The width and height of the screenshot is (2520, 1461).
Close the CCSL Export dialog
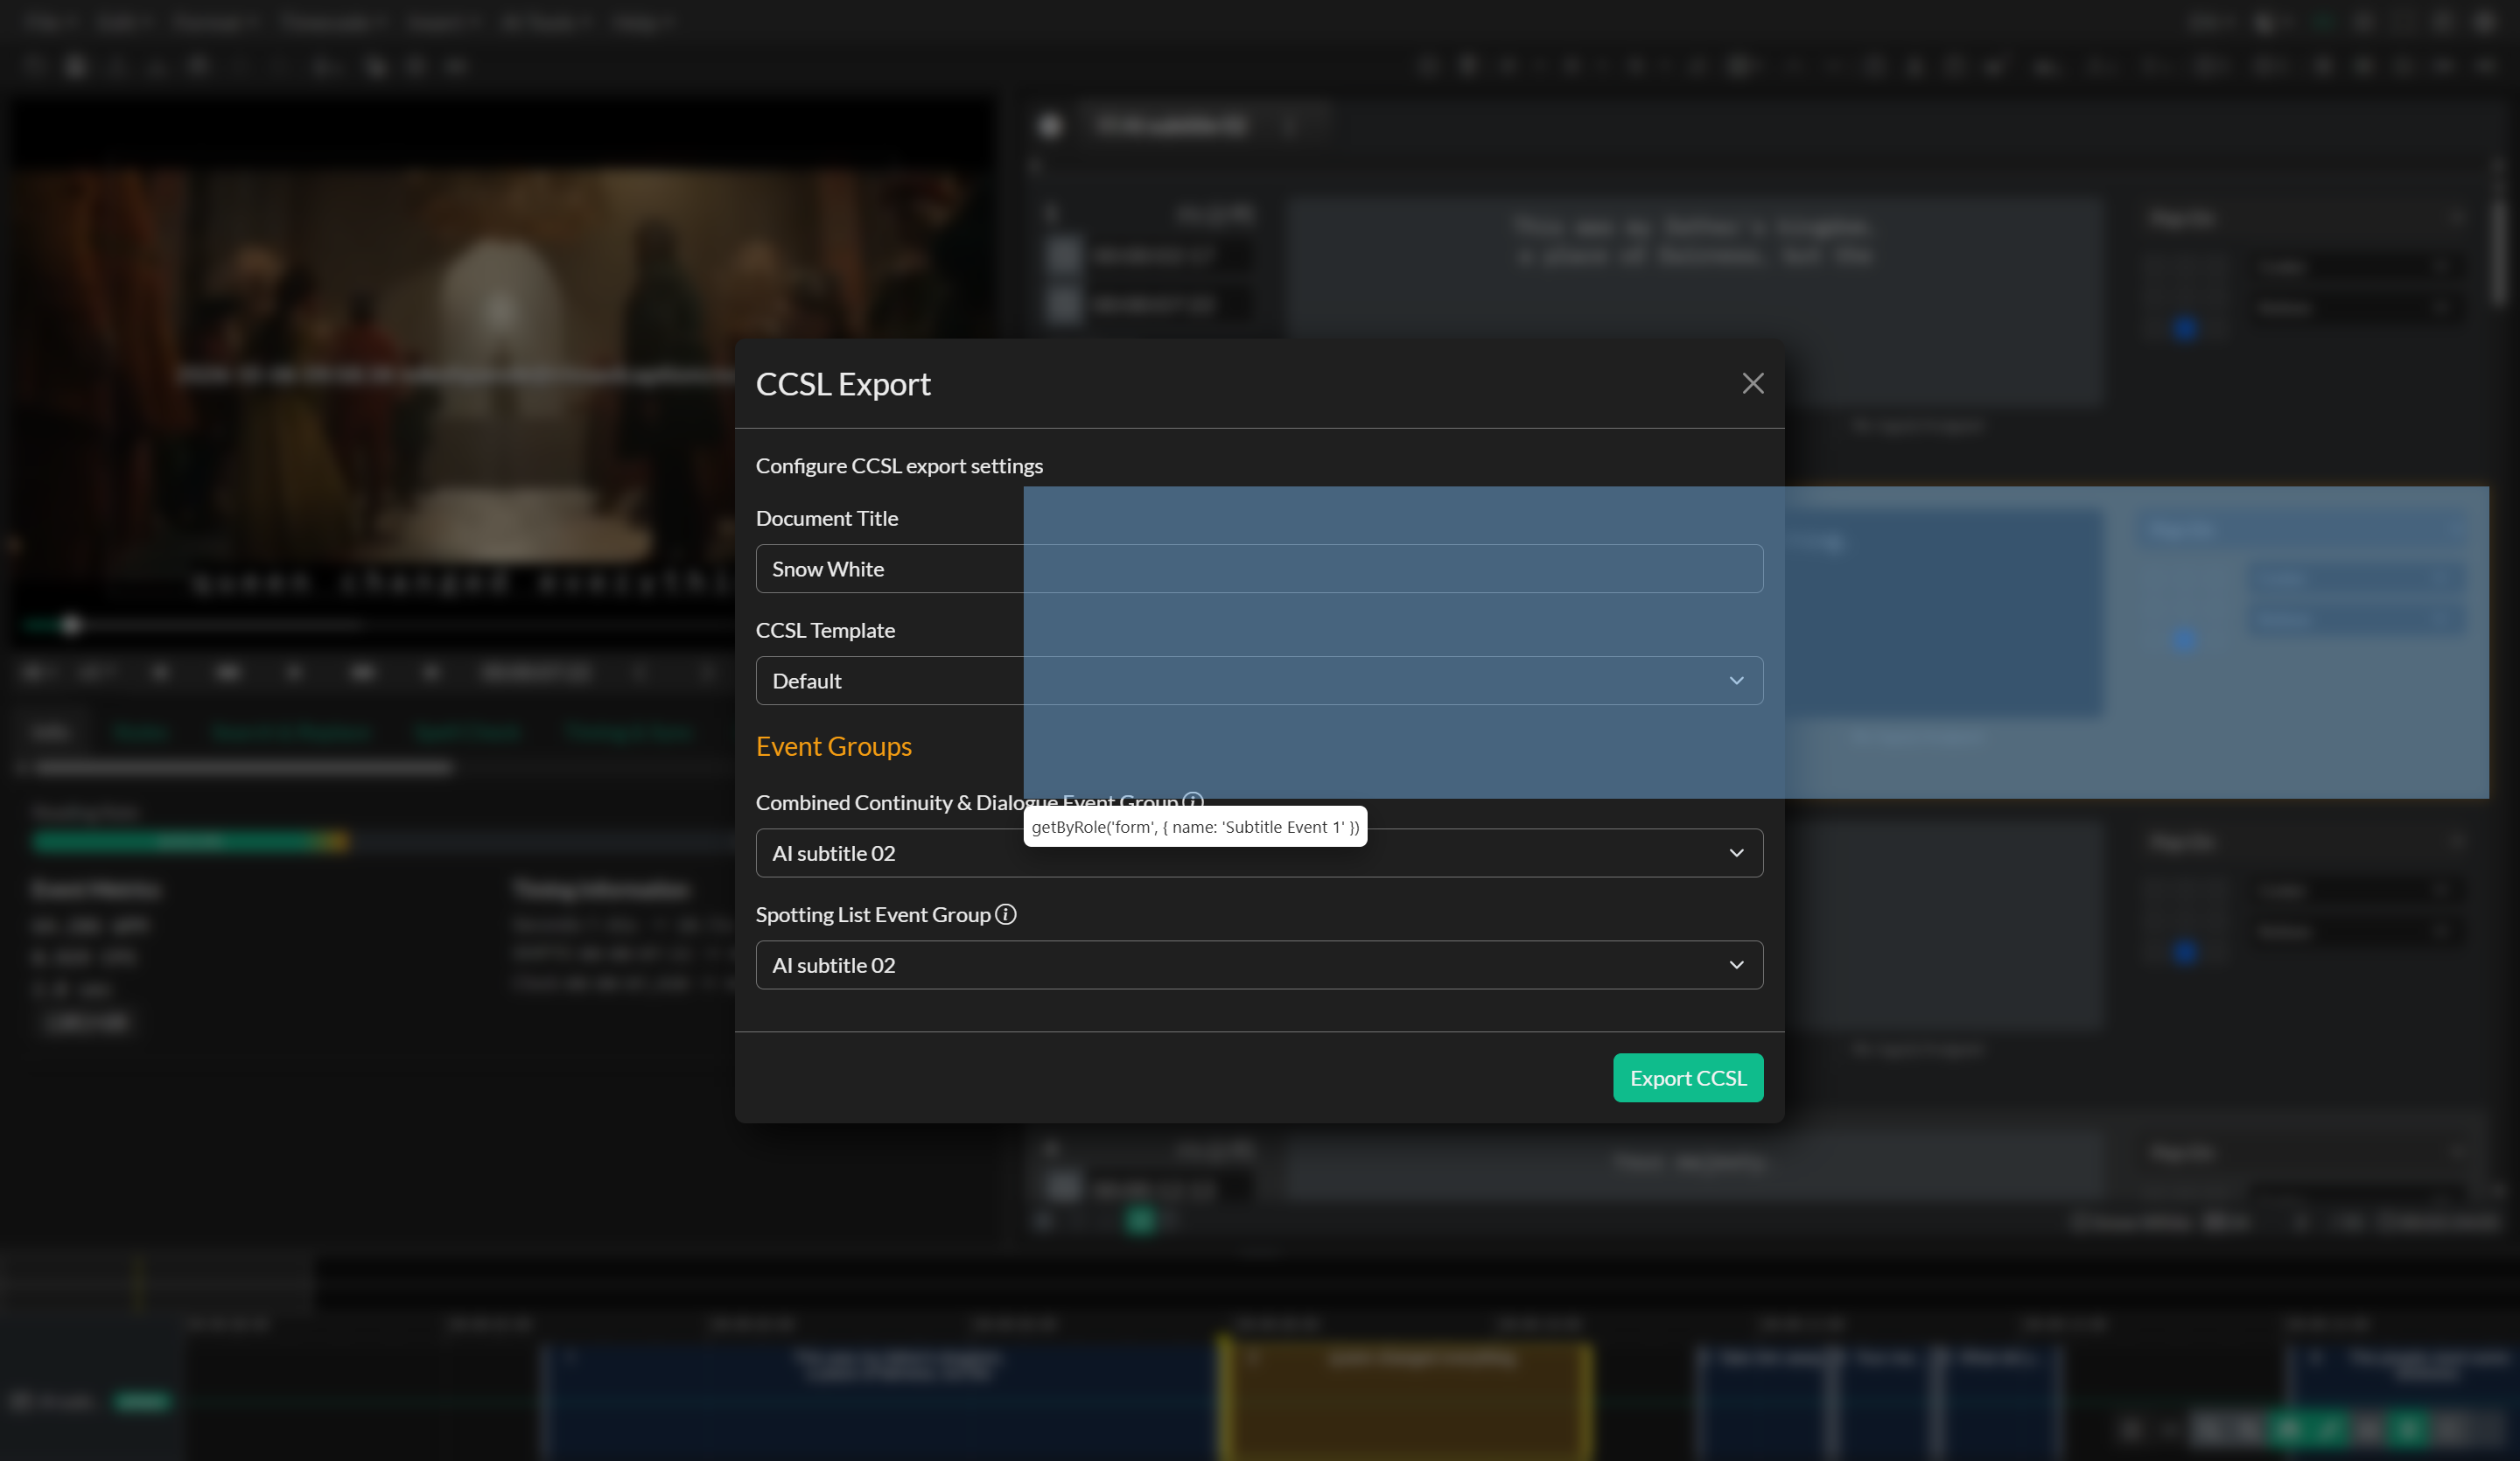click(1752, 383)
